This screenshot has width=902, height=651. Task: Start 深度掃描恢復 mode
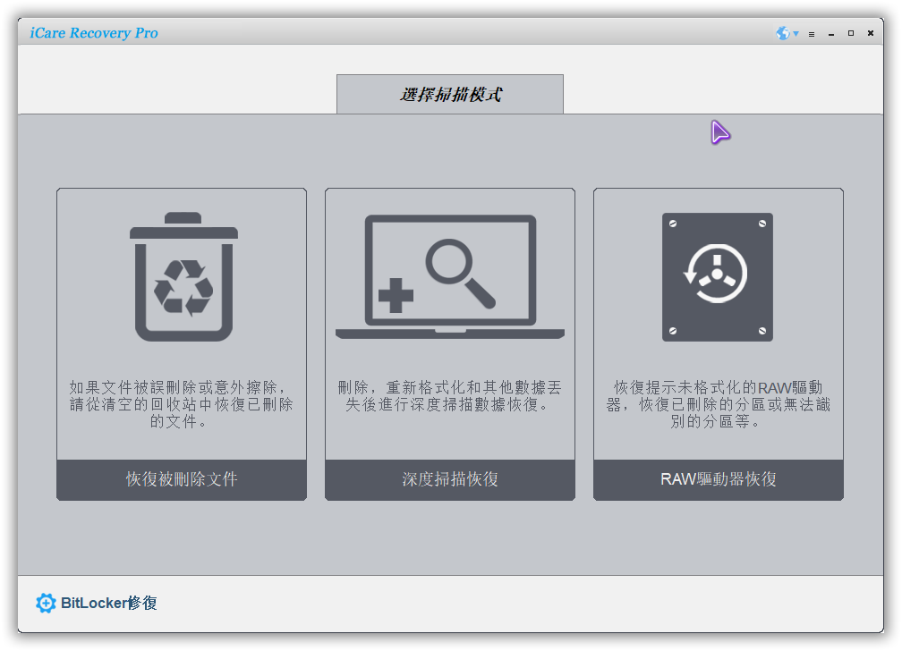point(450,479)
